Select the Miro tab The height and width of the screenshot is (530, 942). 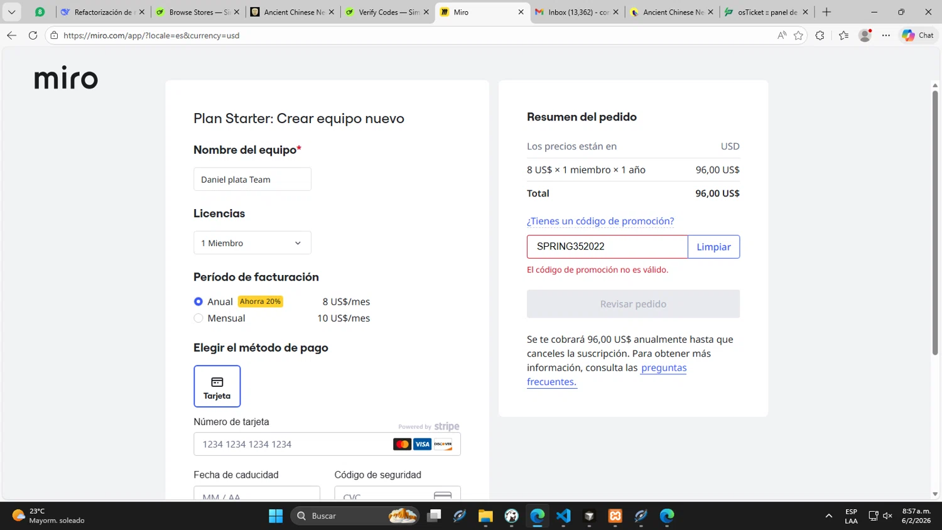pyautogui.click(x=482, y=12)
